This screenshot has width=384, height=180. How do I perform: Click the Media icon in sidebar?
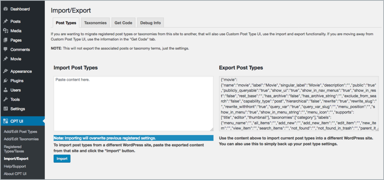click(5, 31)
